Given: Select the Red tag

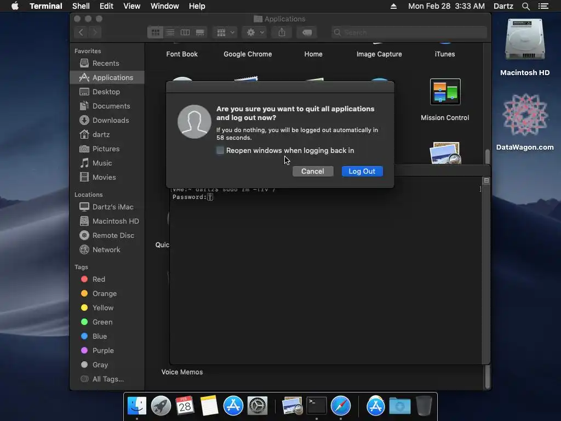Looking at the screenshot, I should 107,279.
